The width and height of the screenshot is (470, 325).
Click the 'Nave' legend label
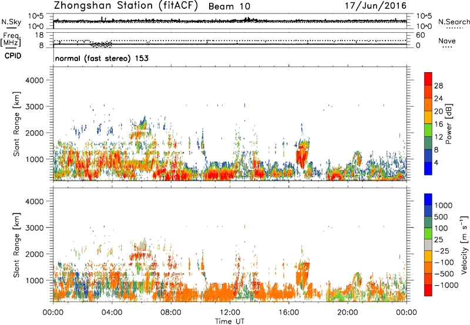(x=447, y=40)
